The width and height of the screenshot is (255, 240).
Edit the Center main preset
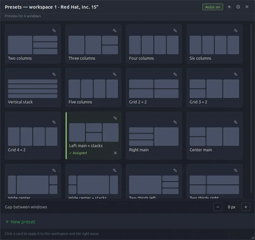(x=236, y=122)
